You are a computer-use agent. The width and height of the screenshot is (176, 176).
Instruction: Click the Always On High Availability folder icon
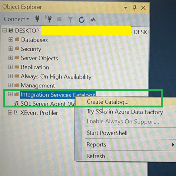point(17,76)
